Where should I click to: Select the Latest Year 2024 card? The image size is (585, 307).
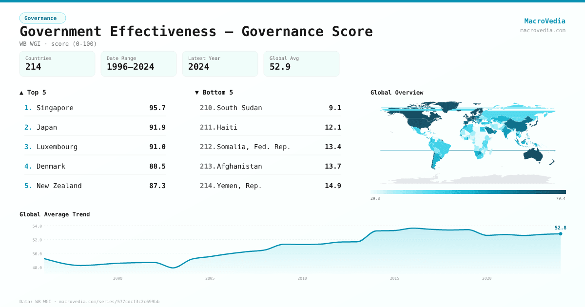(220, 64)
